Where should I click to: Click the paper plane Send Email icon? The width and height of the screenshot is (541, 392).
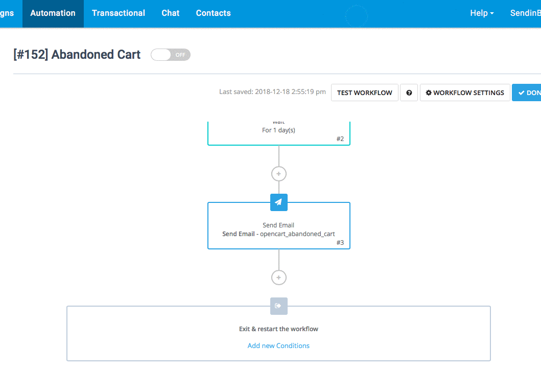coord(278,202)
